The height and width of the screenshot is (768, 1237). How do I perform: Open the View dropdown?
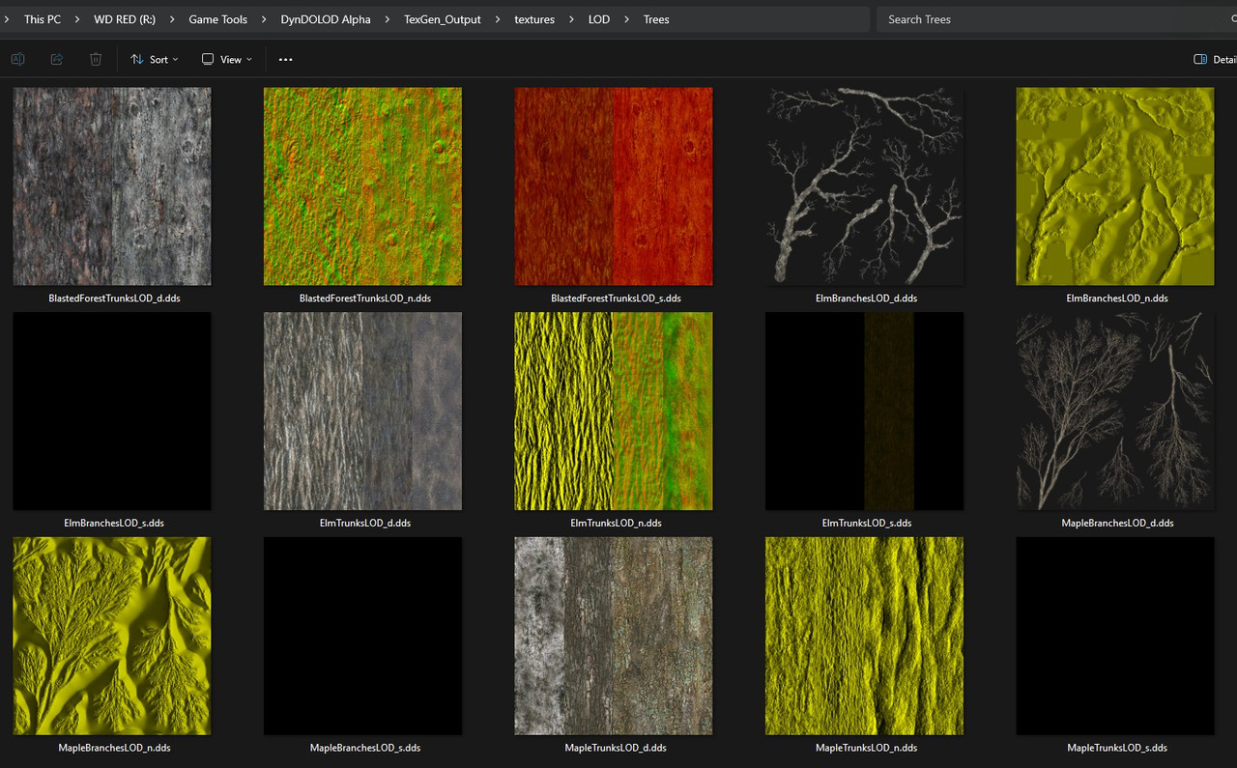pos(227,59)
